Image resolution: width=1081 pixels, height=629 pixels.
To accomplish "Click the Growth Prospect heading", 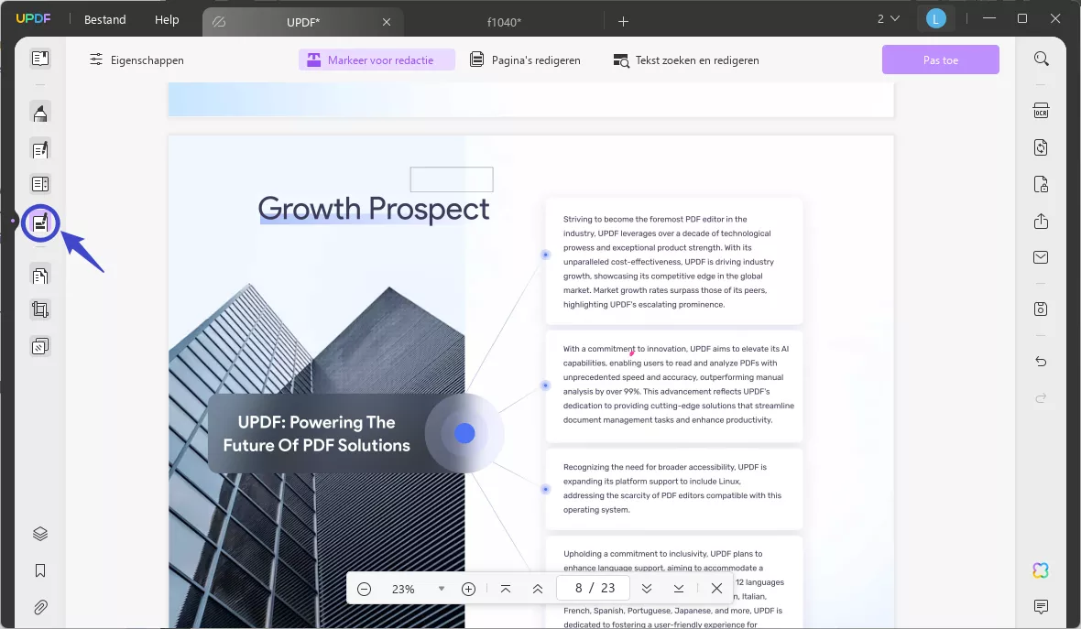I will click(x=374, y=209).
